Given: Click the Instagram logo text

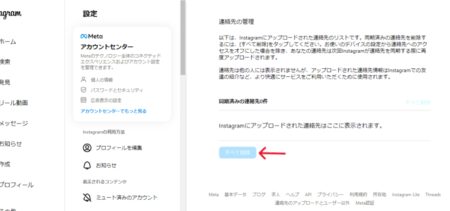Looking at the screenshot, I should pyautogui.click(x=11, y=14).
